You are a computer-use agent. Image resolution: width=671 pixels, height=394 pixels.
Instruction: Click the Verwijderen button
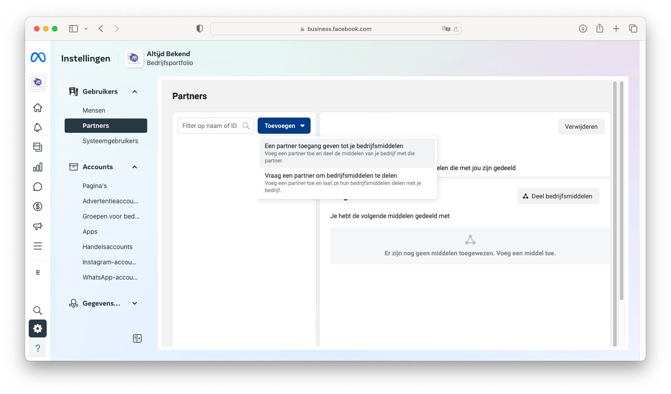[581, 127]
